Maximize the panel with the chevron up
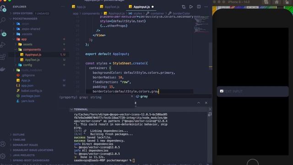This screenshot has width=293, height=165. [x=199, y=103]
